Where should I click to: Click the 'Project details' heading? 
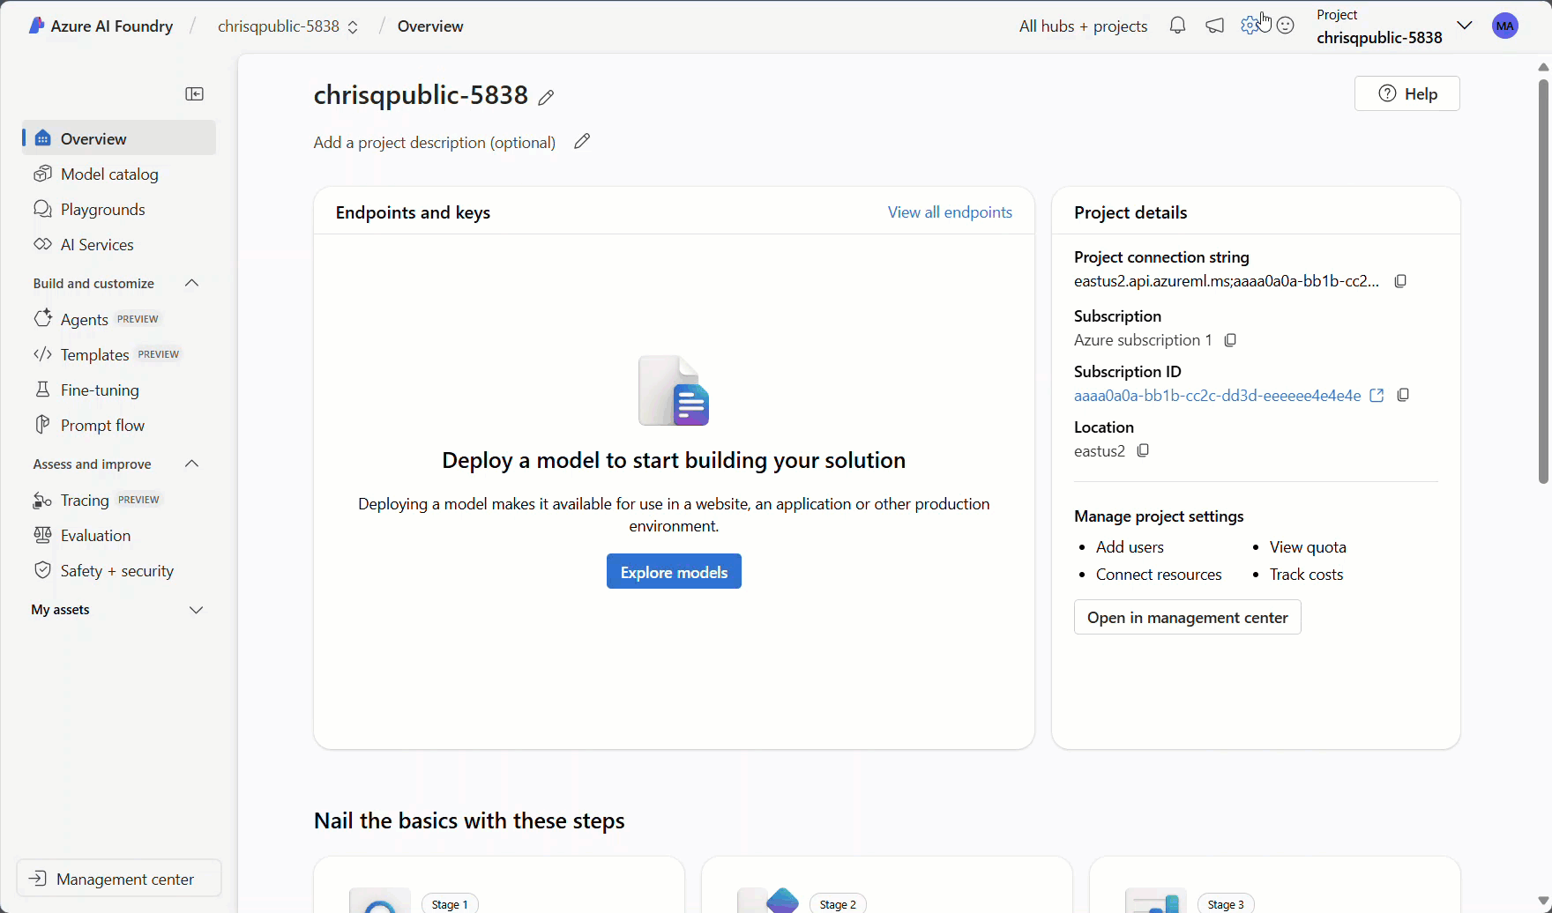tap(1130, 212)
